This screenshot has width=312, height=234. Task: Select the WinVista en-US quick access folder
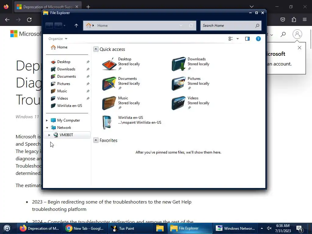(131, 122)
